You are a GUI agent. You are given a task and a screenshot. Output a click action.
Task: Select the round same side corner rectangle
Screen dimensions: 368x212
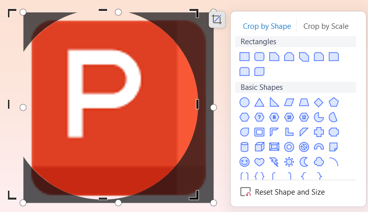click(245, 71)
